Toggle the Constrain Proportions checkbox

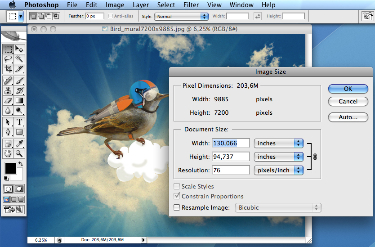177,196
